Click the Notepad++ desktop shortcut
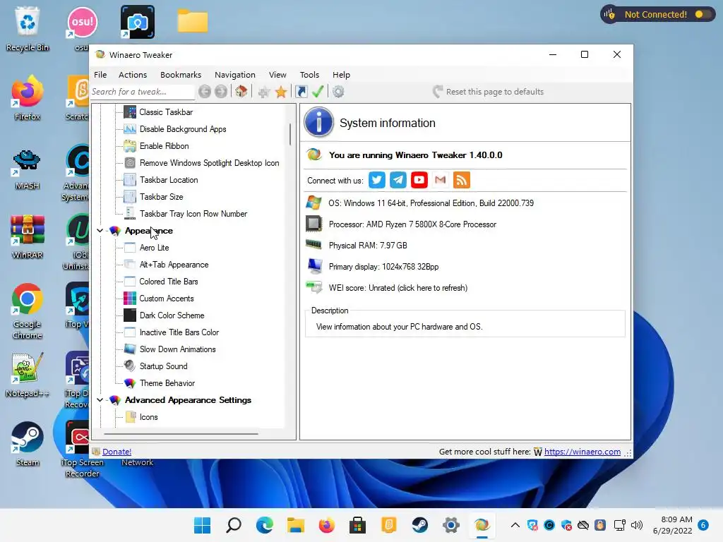723x542 pixels. [x=28, y=375]
